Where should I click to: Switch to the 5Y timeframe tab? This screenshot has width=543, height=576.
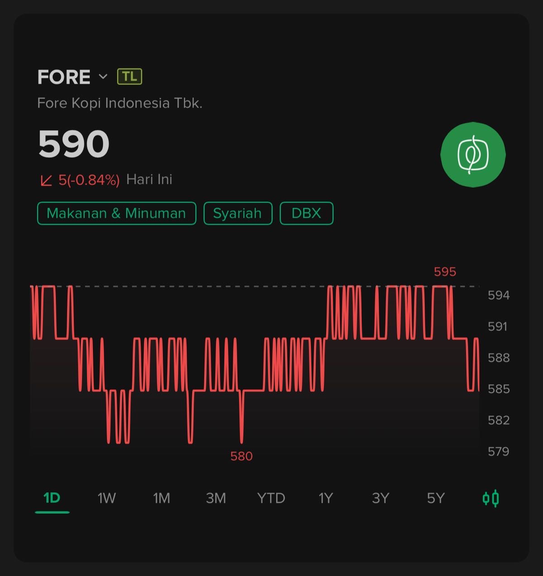click(436, 498)
